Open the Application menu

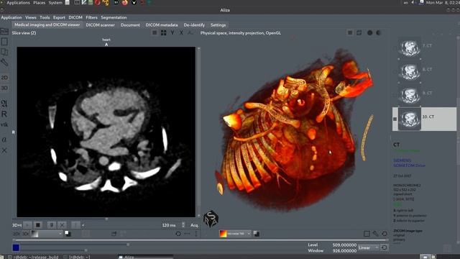point(11,17)
